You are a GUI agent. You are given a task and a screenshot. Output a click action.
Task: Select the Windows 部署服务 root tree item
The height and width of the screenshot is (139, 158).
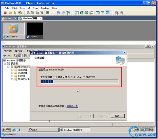[16, 60]
